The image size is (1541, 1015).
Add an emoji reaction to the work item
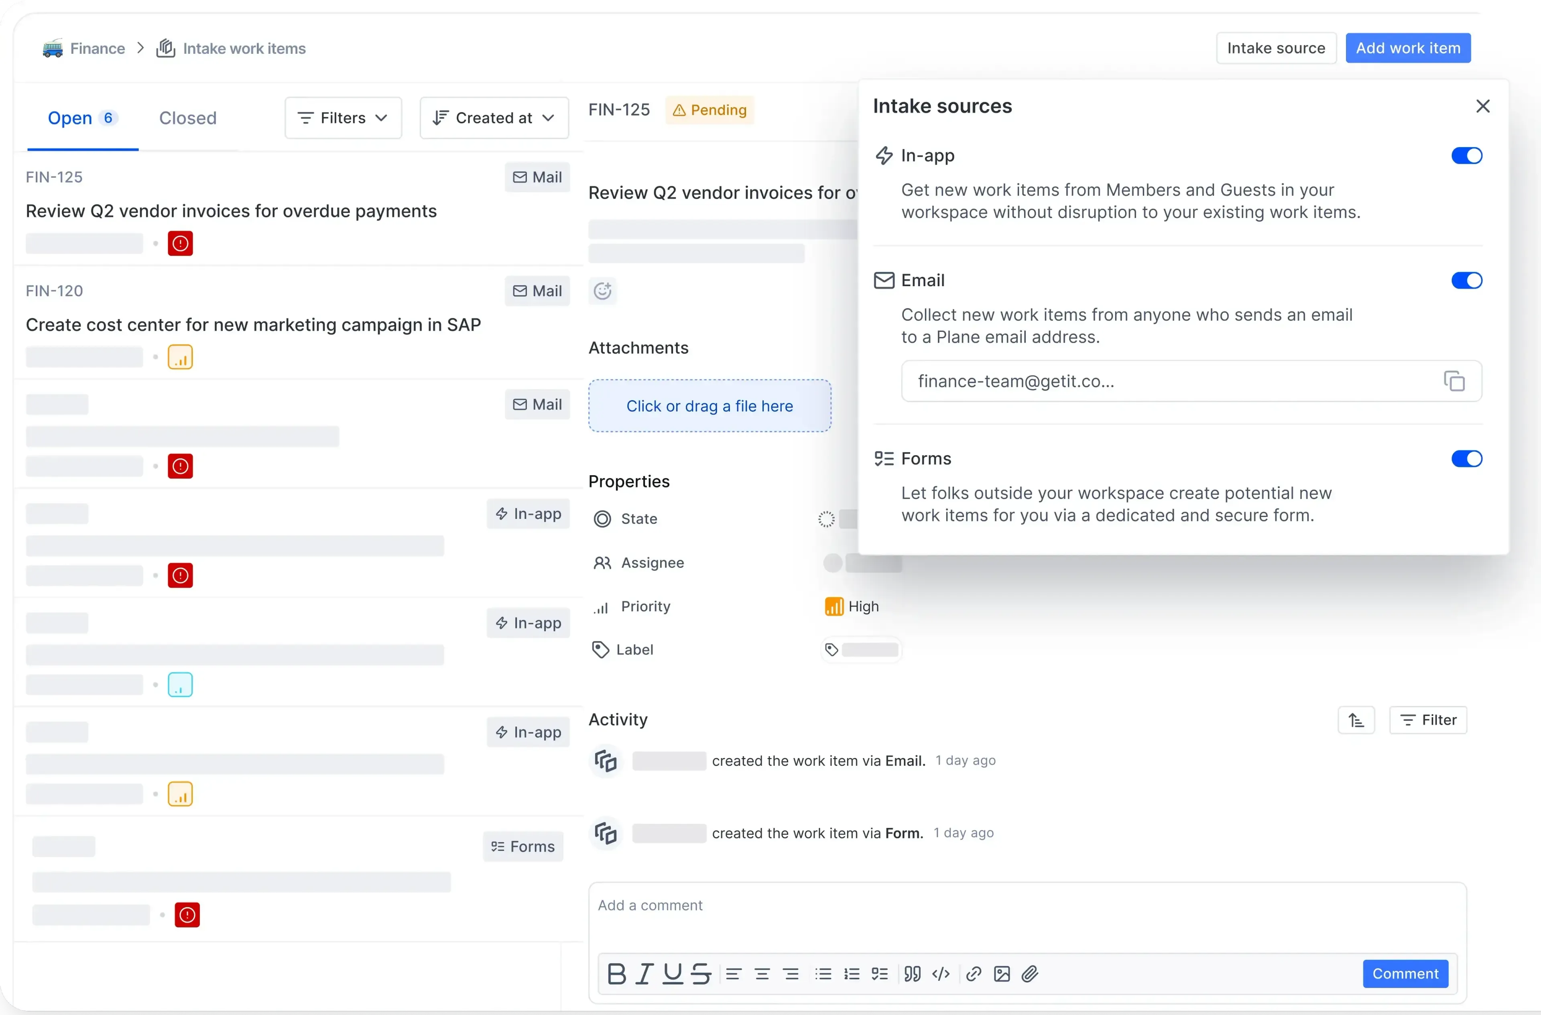(603, 291)
